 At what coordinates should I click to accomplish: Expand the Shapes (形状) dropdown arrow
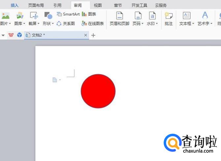pyautogui.click(x=53, y=23)
